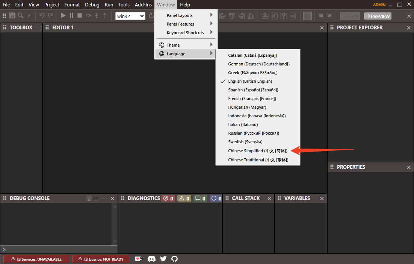The height and width of the screenshot is (264, 414).
Task: Click the Twitter bird icon
Action: point(163,259)
